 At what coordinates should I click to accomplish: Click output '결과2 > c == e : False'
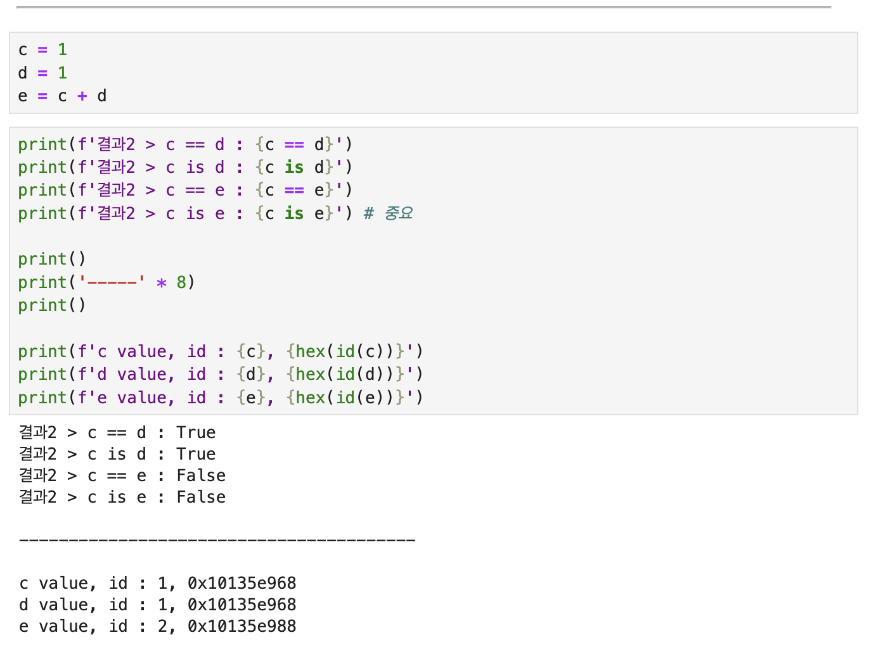[x=122, y=475]
